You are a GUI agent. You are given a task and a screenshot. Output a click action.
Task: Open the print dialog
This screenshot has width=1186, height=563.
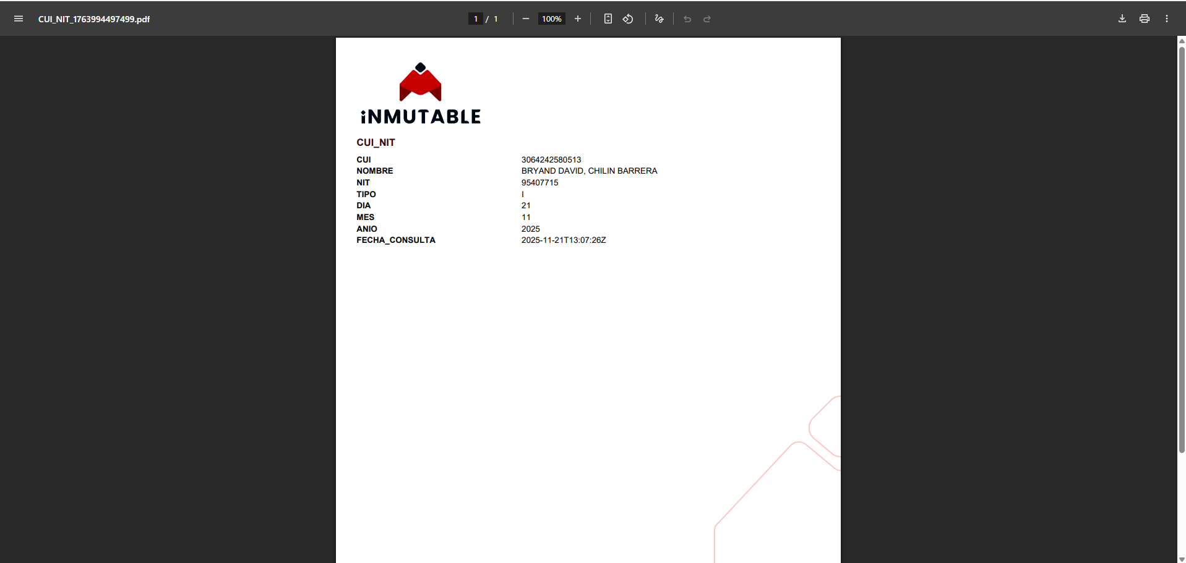pos(1143,19)
